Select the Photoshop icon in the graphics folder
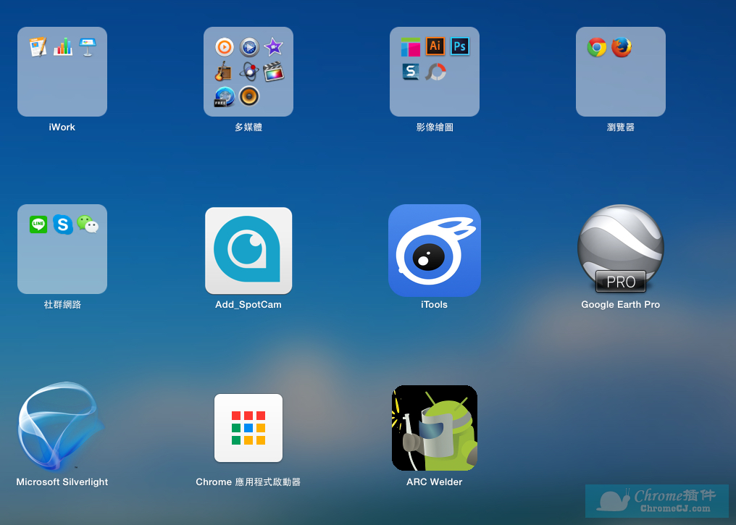 [x=460, y=47]
